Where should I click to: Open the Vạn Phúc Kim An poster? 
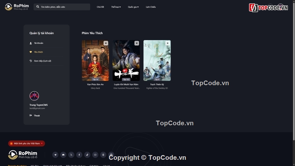tap(95, 61)
